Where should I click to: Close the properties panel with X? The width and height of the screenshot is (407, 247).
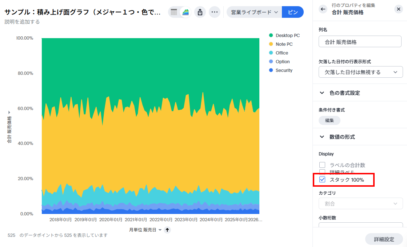(398, 9)
